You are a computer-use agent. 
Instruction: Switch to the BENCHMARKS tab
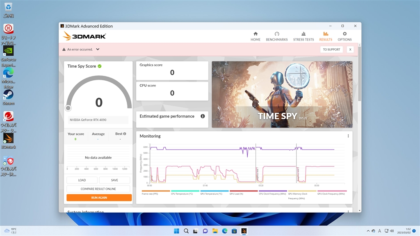[x=277, y=36]
